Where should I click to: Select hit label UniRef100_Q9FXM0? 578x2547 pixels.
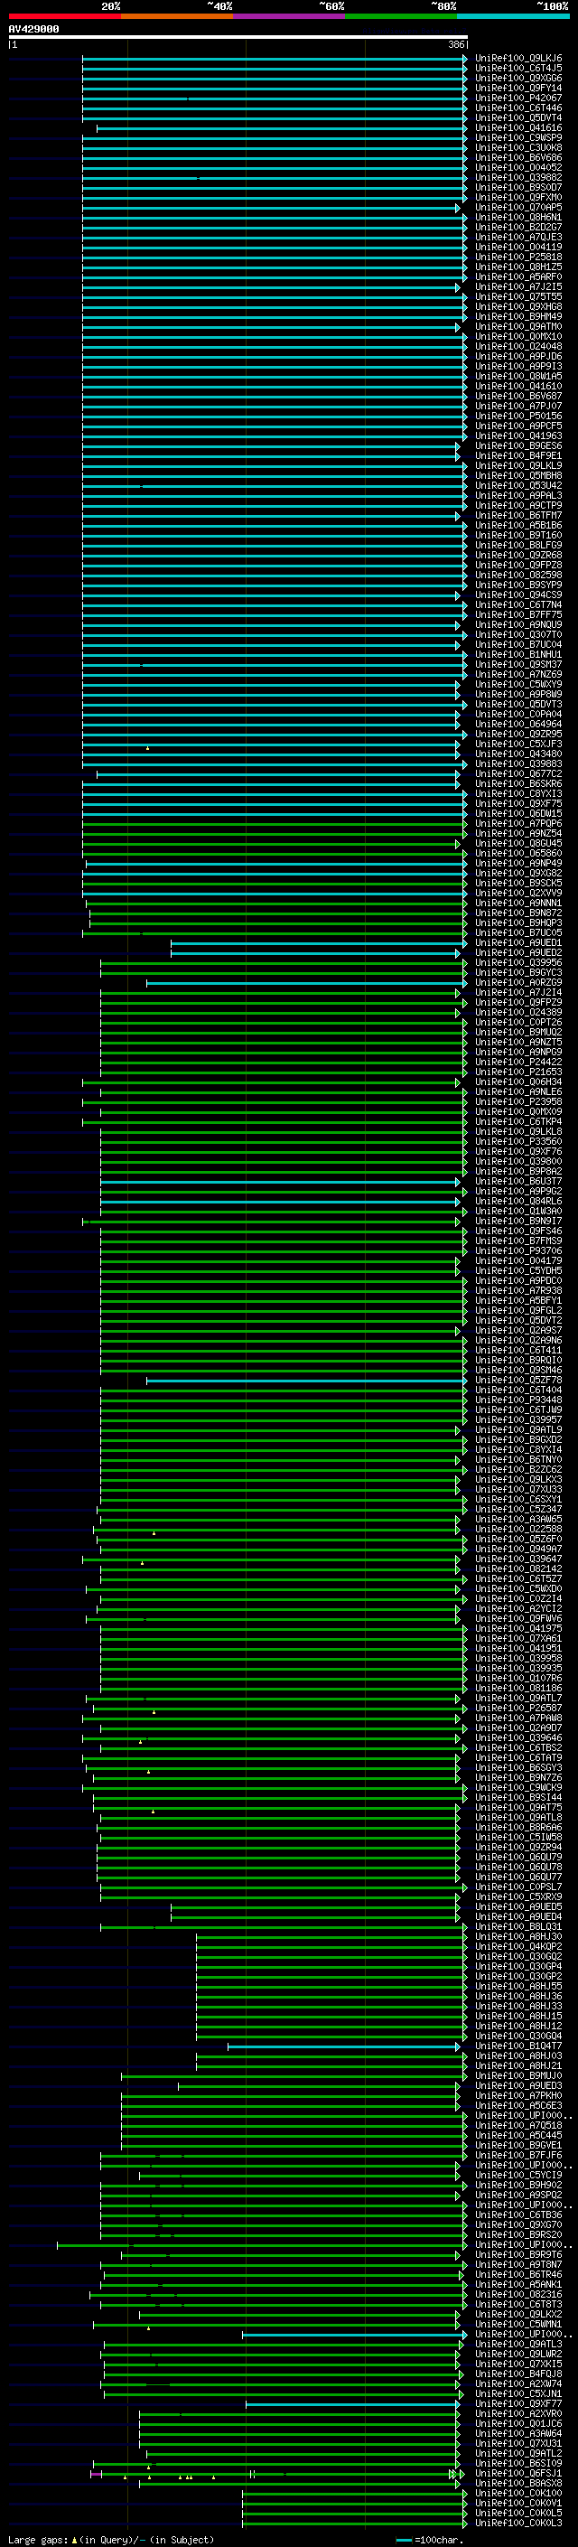coord(518,198)
